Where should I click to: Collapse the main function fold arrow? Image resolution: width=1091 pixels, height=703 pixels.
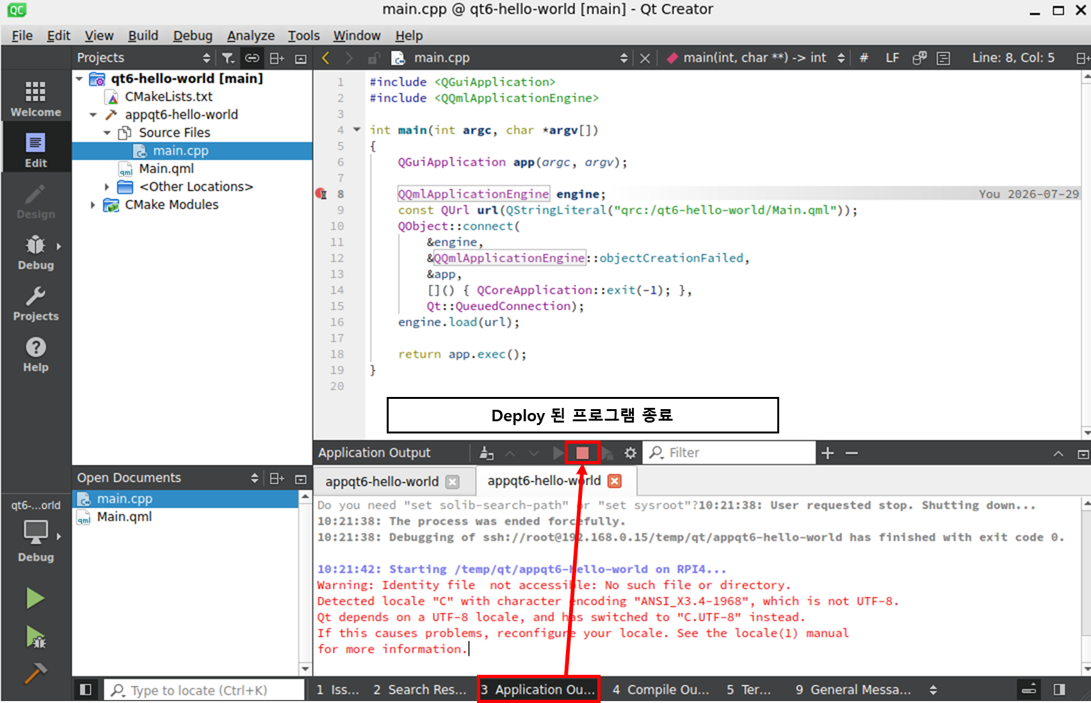pos(357,129)
